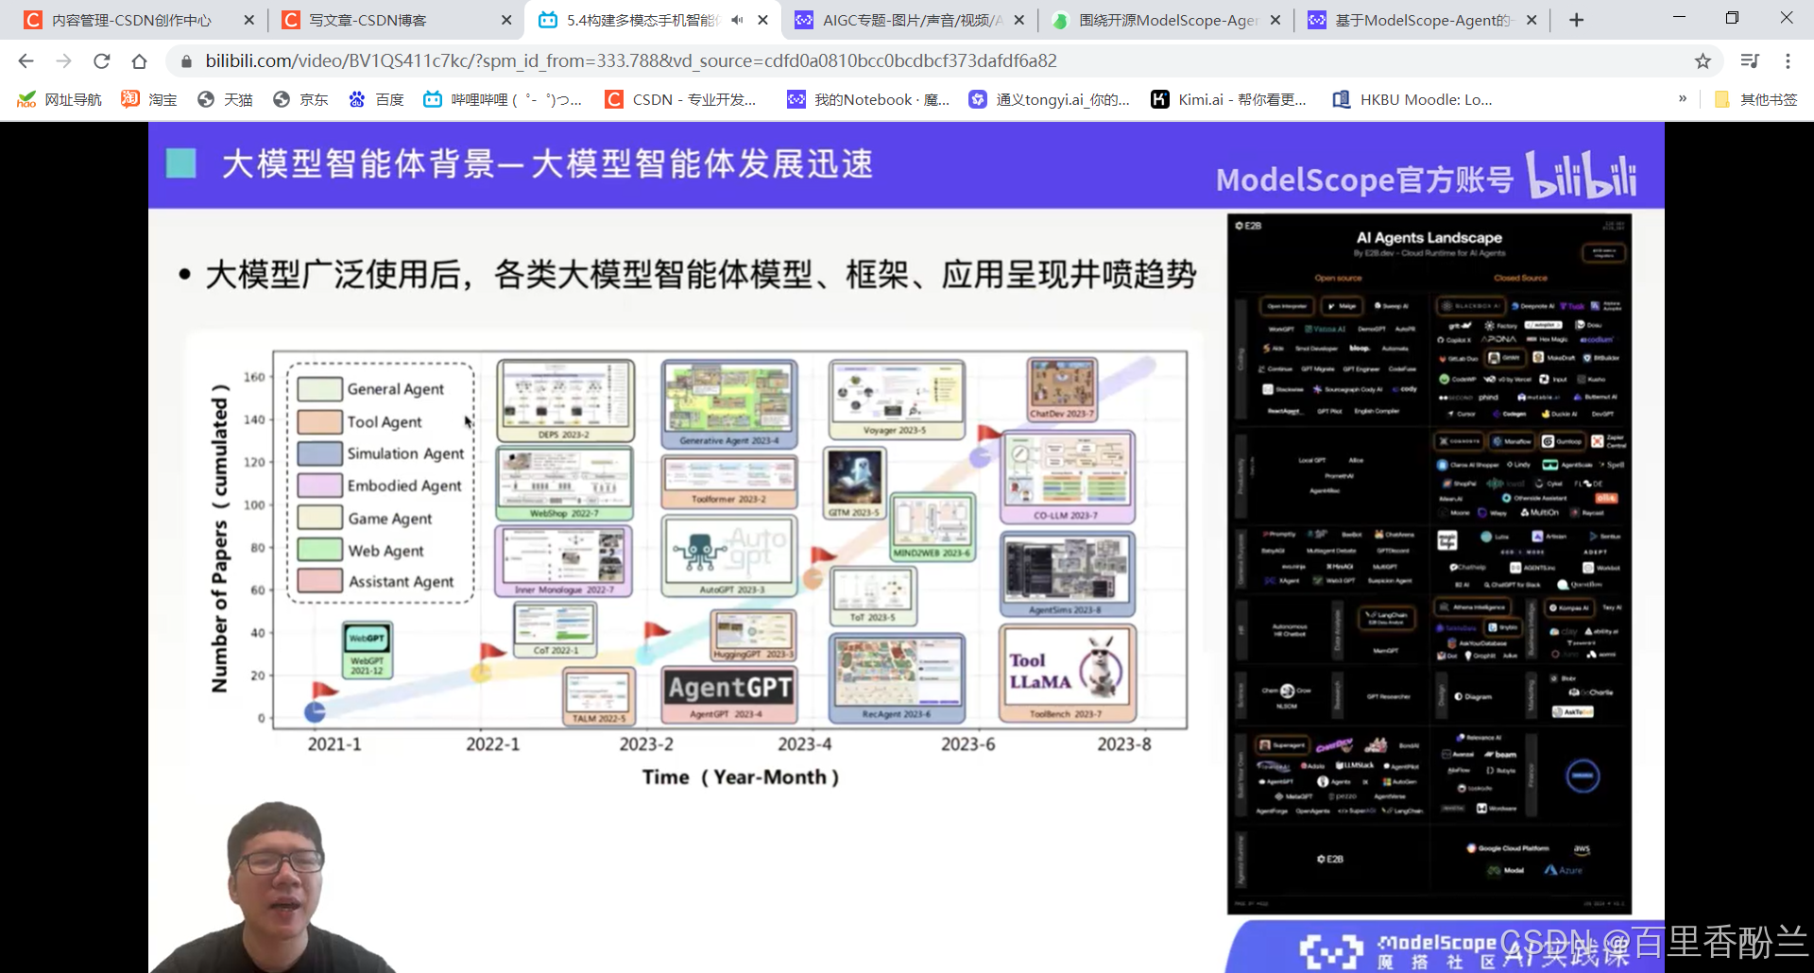Switch to AIGC专题 tab

pos(909,20)
